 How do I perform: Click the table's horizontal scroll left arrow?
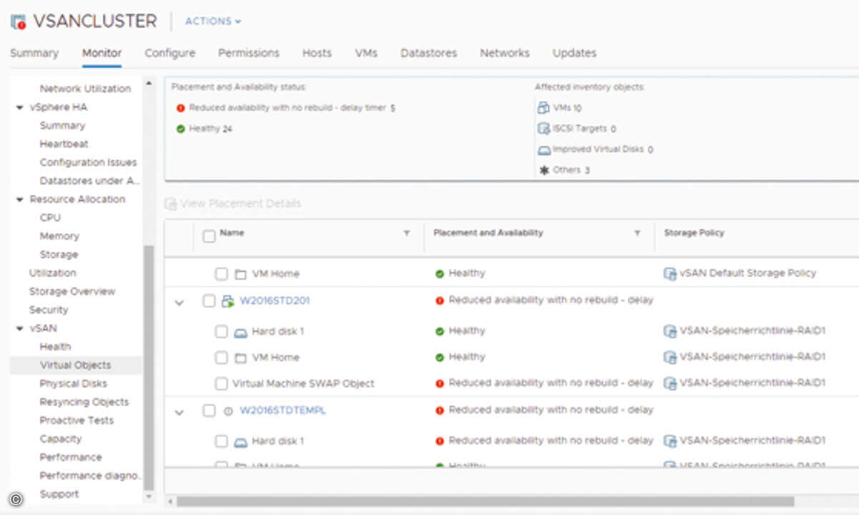click(x=170, y=502)
